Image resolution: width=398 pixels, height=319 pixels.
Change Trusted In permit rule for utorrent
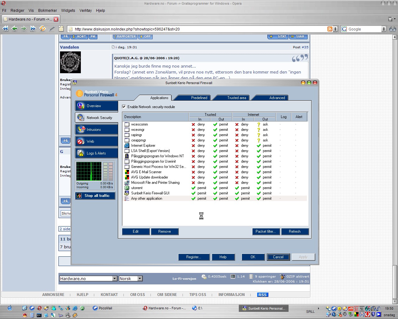199,188
